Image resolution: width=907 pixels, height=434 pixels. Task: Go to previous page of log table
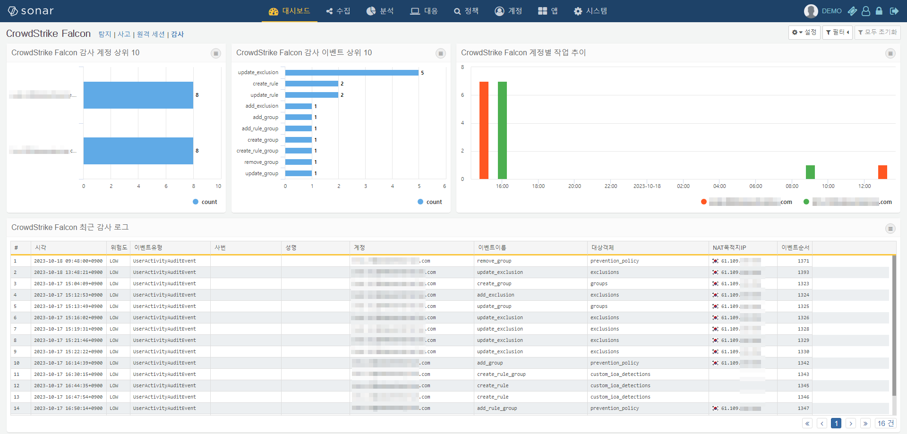[822, 424]
